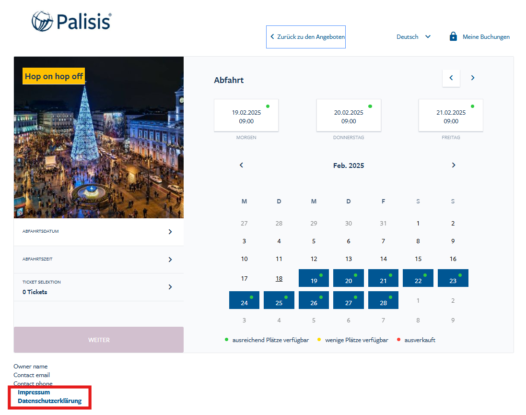Click underlined today date 18

click(x=279, y=279)
